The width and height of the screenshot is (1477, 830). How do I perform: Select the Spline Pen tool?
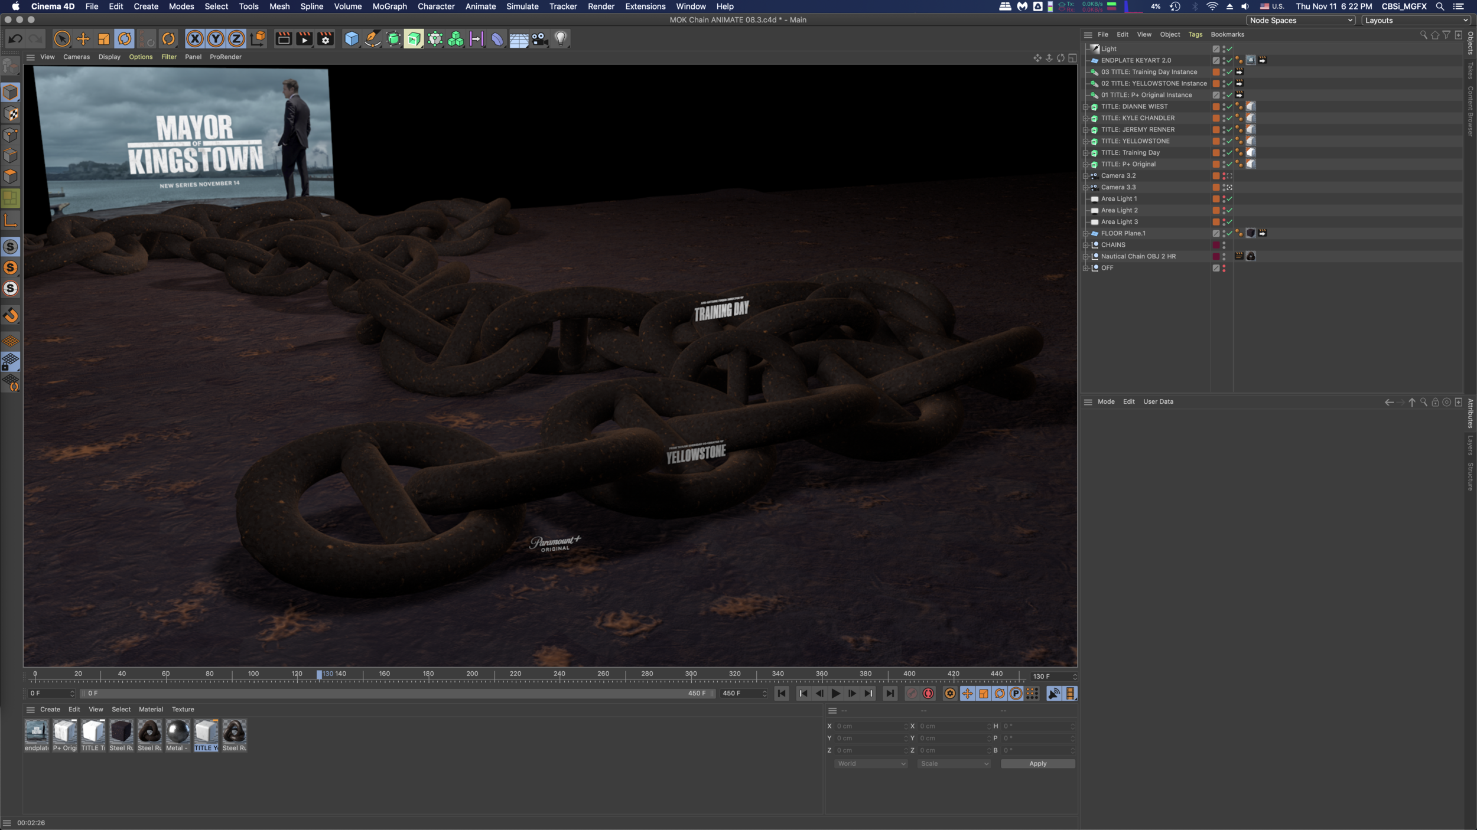click(x=372, y=39)
